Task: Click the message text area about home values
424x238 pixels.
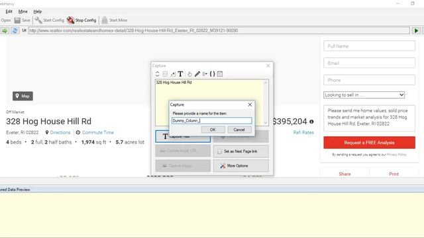Action: [x=369, y=118]
